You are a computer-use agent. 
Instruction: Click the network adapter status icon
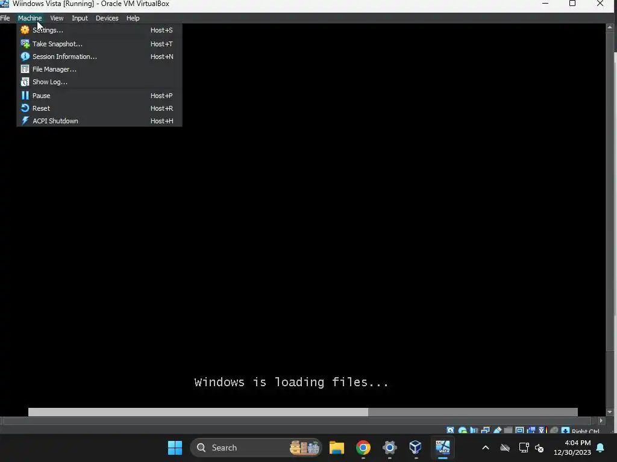(x=486, y=430)
